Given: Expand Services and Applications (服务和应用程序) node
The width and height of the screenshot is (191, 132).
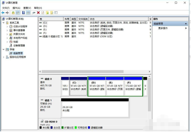Looking at the screenshot, I should 3,57.
